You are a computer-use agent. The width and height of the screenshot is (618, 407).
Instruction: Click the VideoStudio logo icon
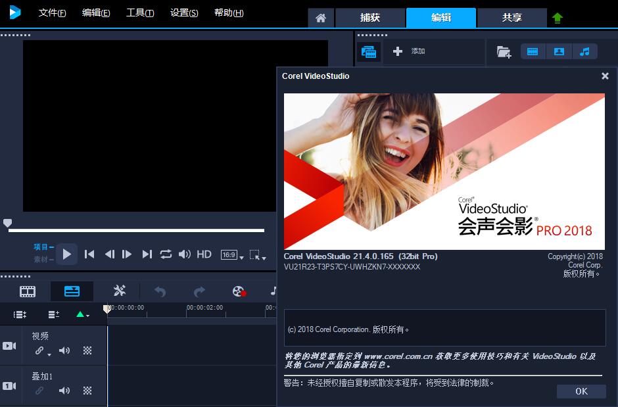(14, 12)
